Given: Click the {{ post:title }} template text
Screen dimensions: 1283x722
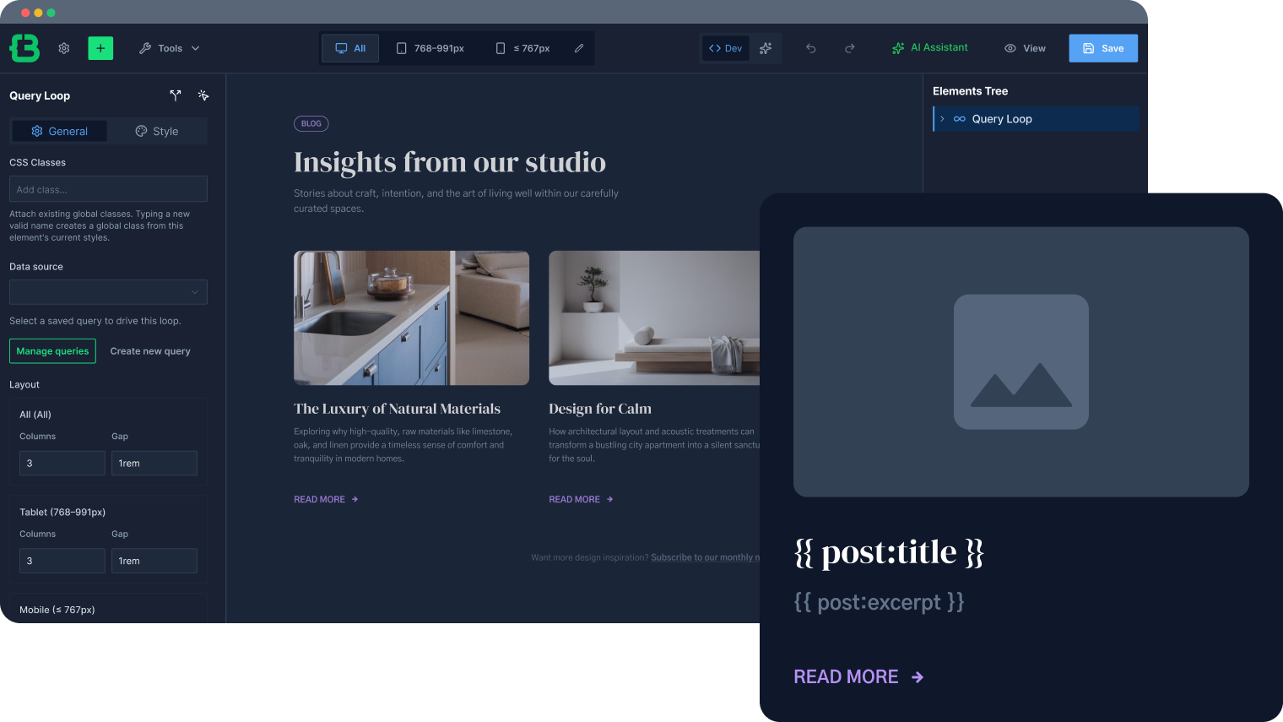Looking at the screenshot, I should click(x=889, y=552).
